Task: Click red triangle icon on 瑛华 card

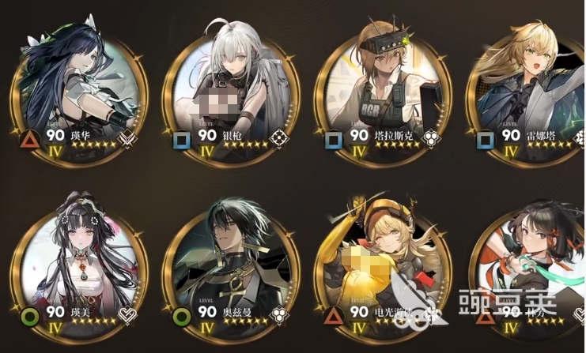Action: [x=30, y=140]
